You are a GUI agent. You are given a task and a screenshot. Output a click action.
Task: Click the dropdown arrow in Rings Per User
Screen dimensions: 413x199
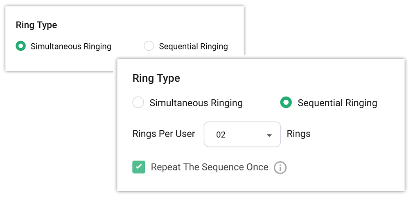pos(269,135)
